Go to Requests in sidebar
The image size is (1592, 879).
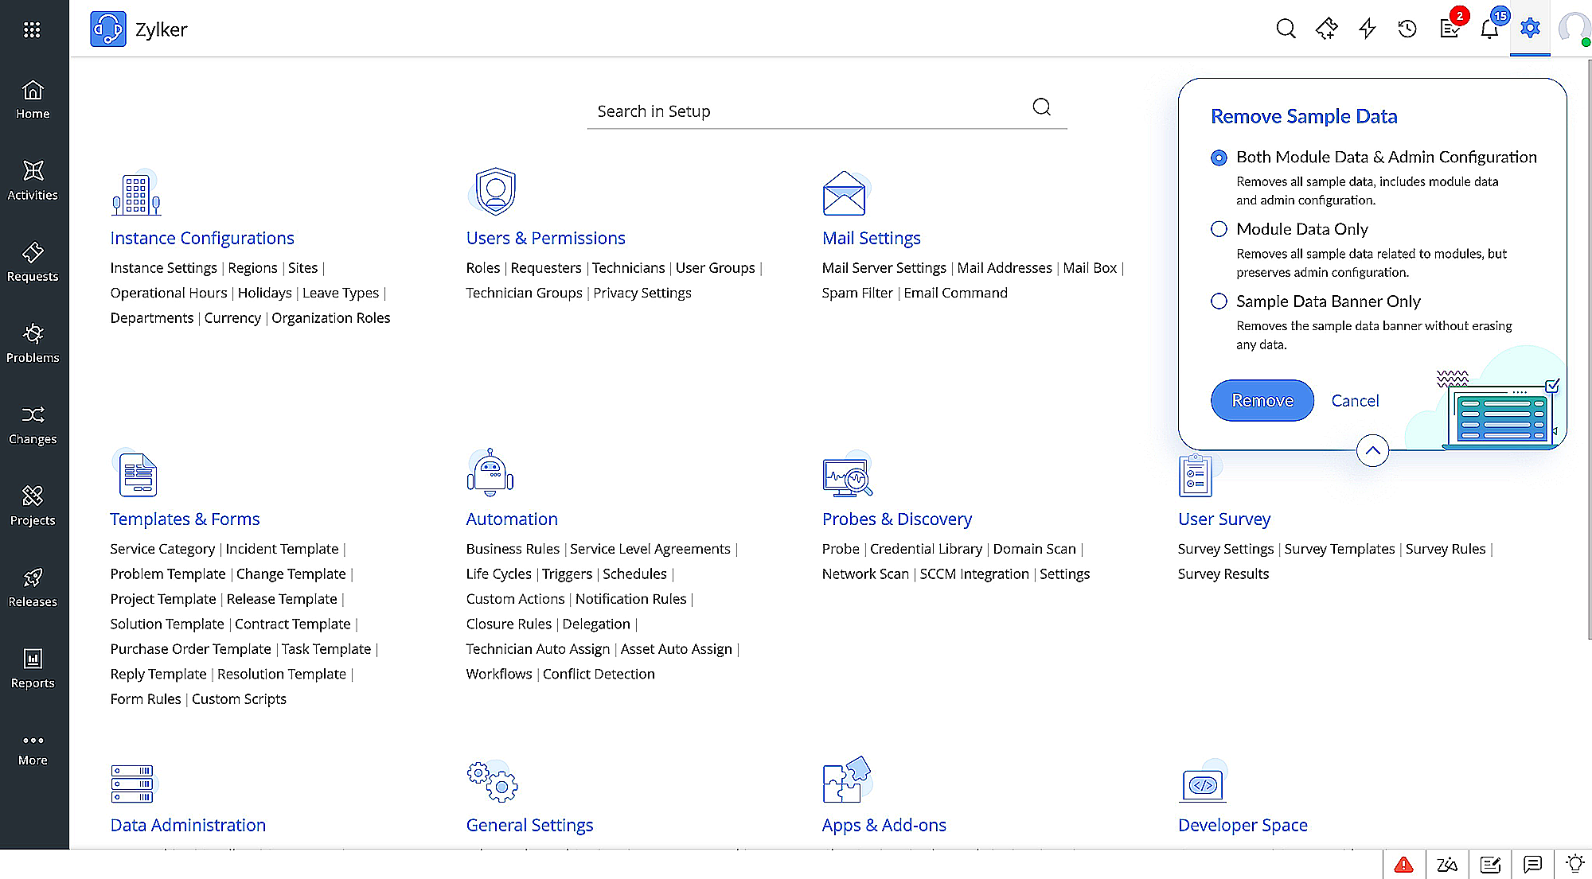click(x=33, y=262)
